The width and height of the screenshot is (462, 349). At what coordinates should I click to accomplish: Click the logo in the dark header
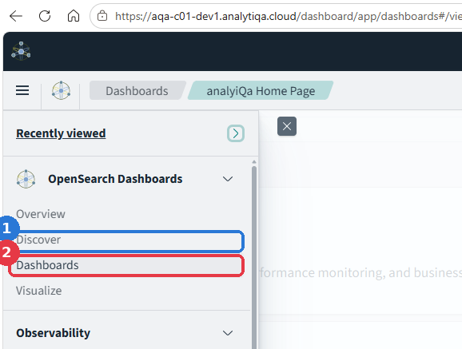(21, 51)
